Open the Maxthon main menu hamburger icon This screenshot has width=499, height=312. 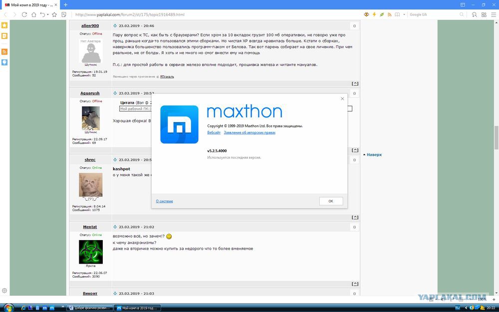(494, 14)
